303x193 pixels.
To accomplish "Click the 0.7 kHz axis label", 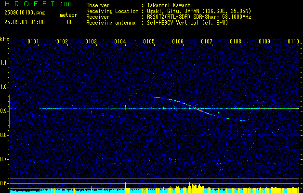I will [4, 159].
